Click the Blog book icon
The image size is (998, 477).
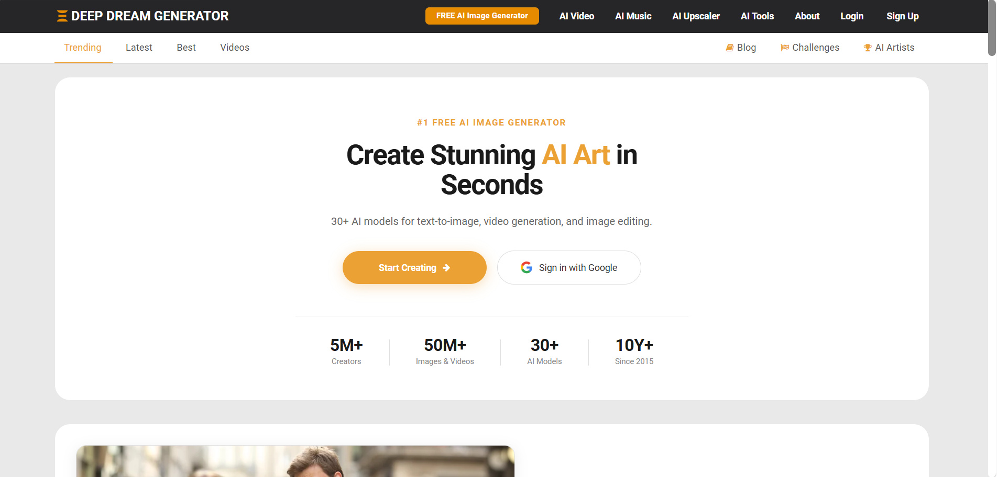[x=729, y=48]
